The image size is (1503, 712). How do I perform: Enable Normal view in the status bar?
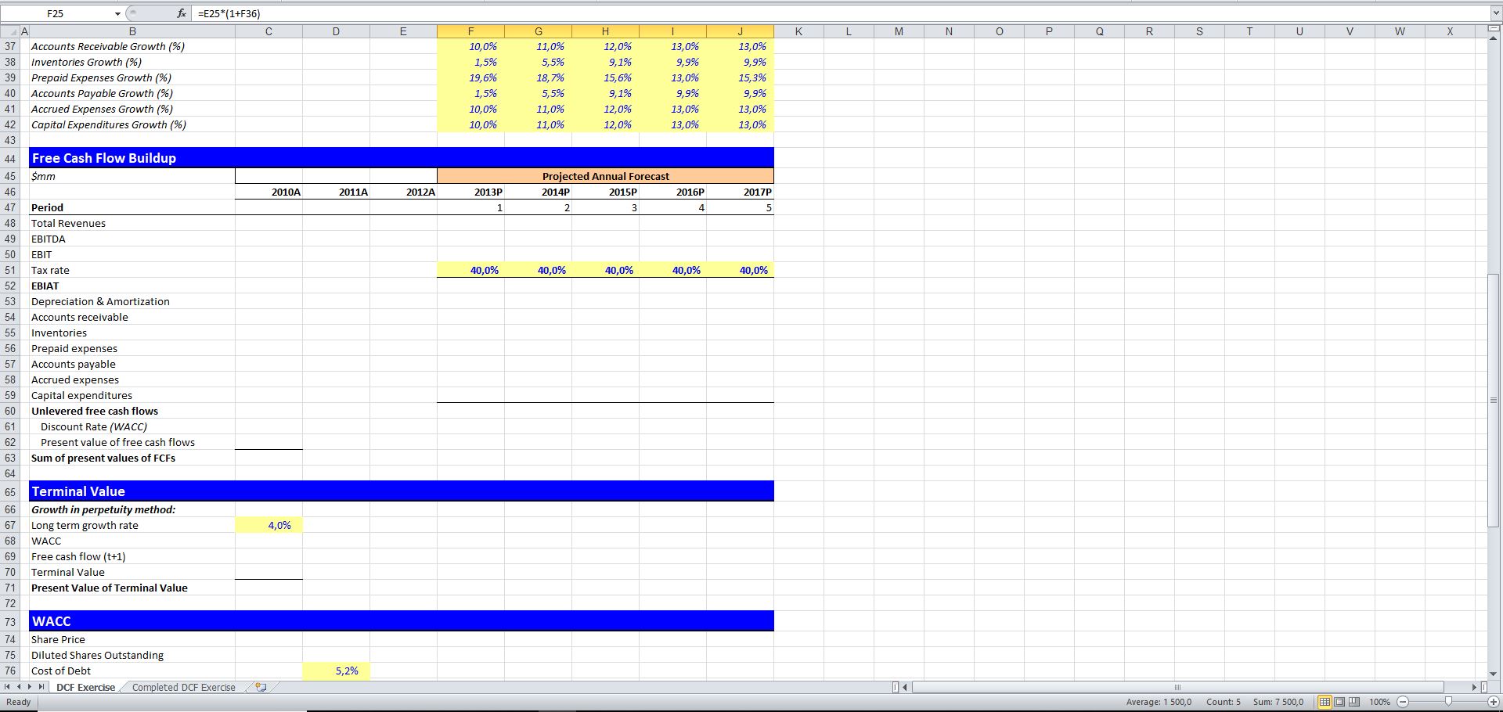pyautogui.click(x=1325, y=702)
